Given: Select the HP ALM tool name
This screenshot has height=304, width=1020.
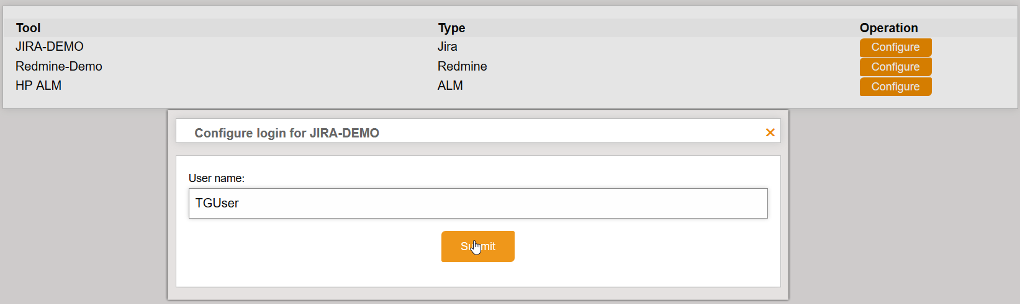Looking at the screenshot, I should pyautogui.click(x=38, y=85).
